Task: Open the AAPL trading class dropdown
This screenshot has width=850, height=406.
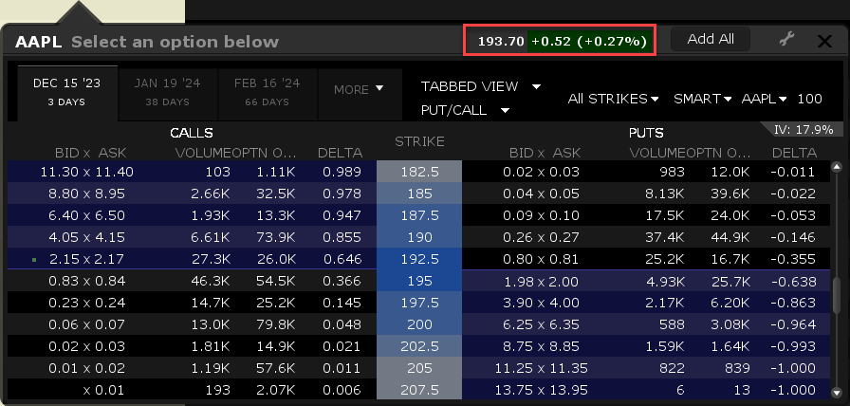Action: click(764, 100)
